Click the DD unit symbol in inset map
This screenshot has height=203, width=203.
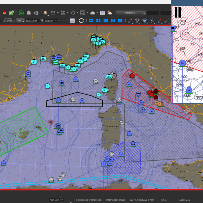click(182, 63)
